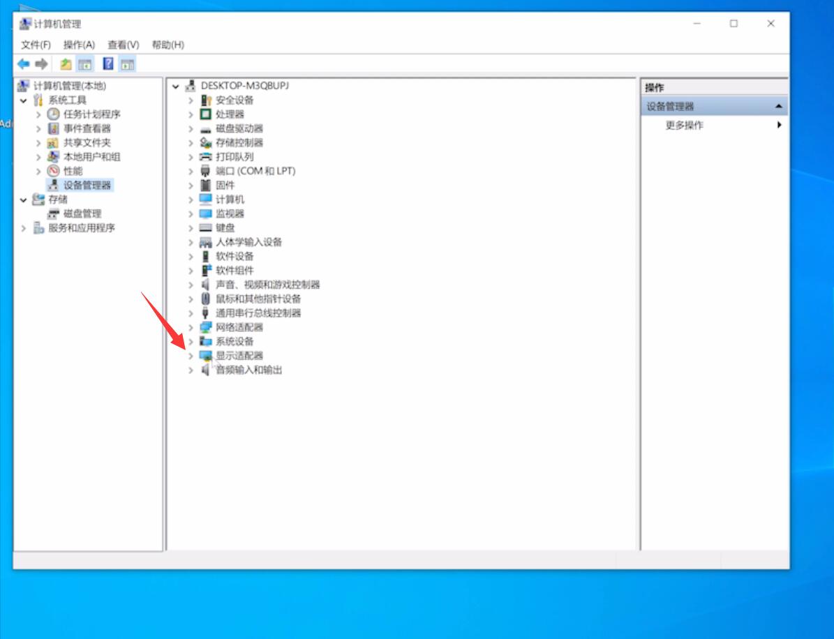Click the Show/Hide console tree icon
This screenshot has width=834, height=639.
(x=85, y=64)
